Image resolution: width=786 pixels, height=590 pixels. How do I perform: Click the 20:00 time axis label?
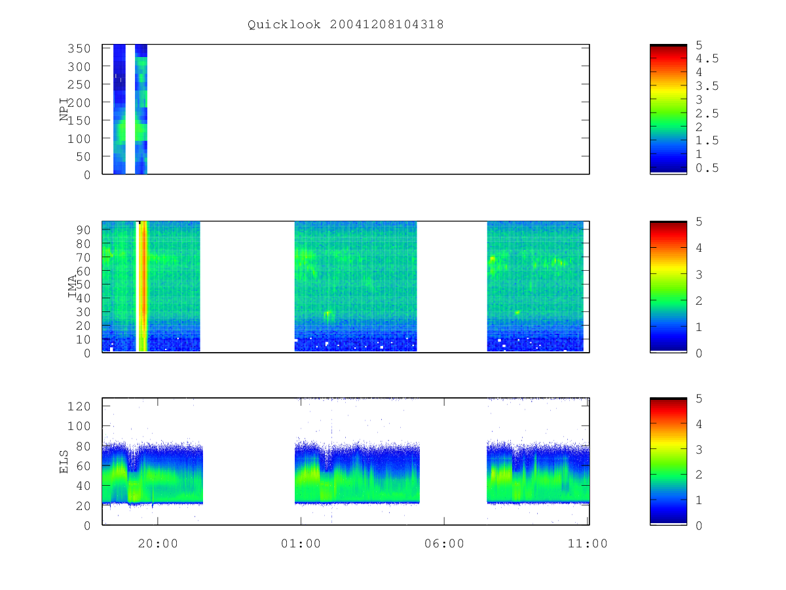158,543
